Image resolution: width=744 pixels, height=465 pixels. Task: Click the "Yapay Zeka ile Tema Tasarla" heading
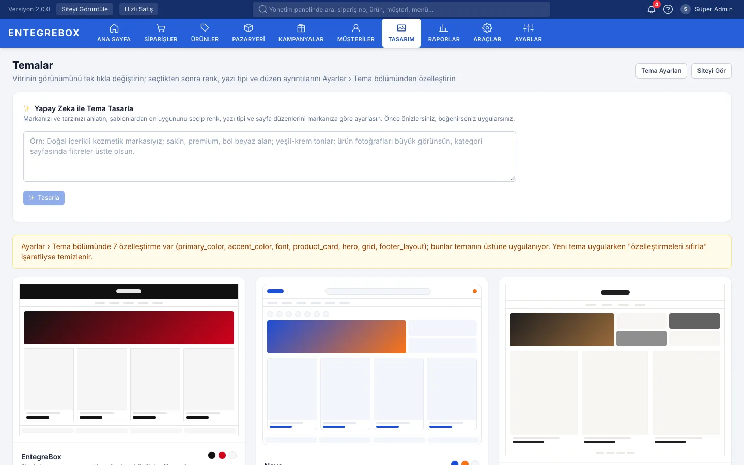(x=84, y=109)
